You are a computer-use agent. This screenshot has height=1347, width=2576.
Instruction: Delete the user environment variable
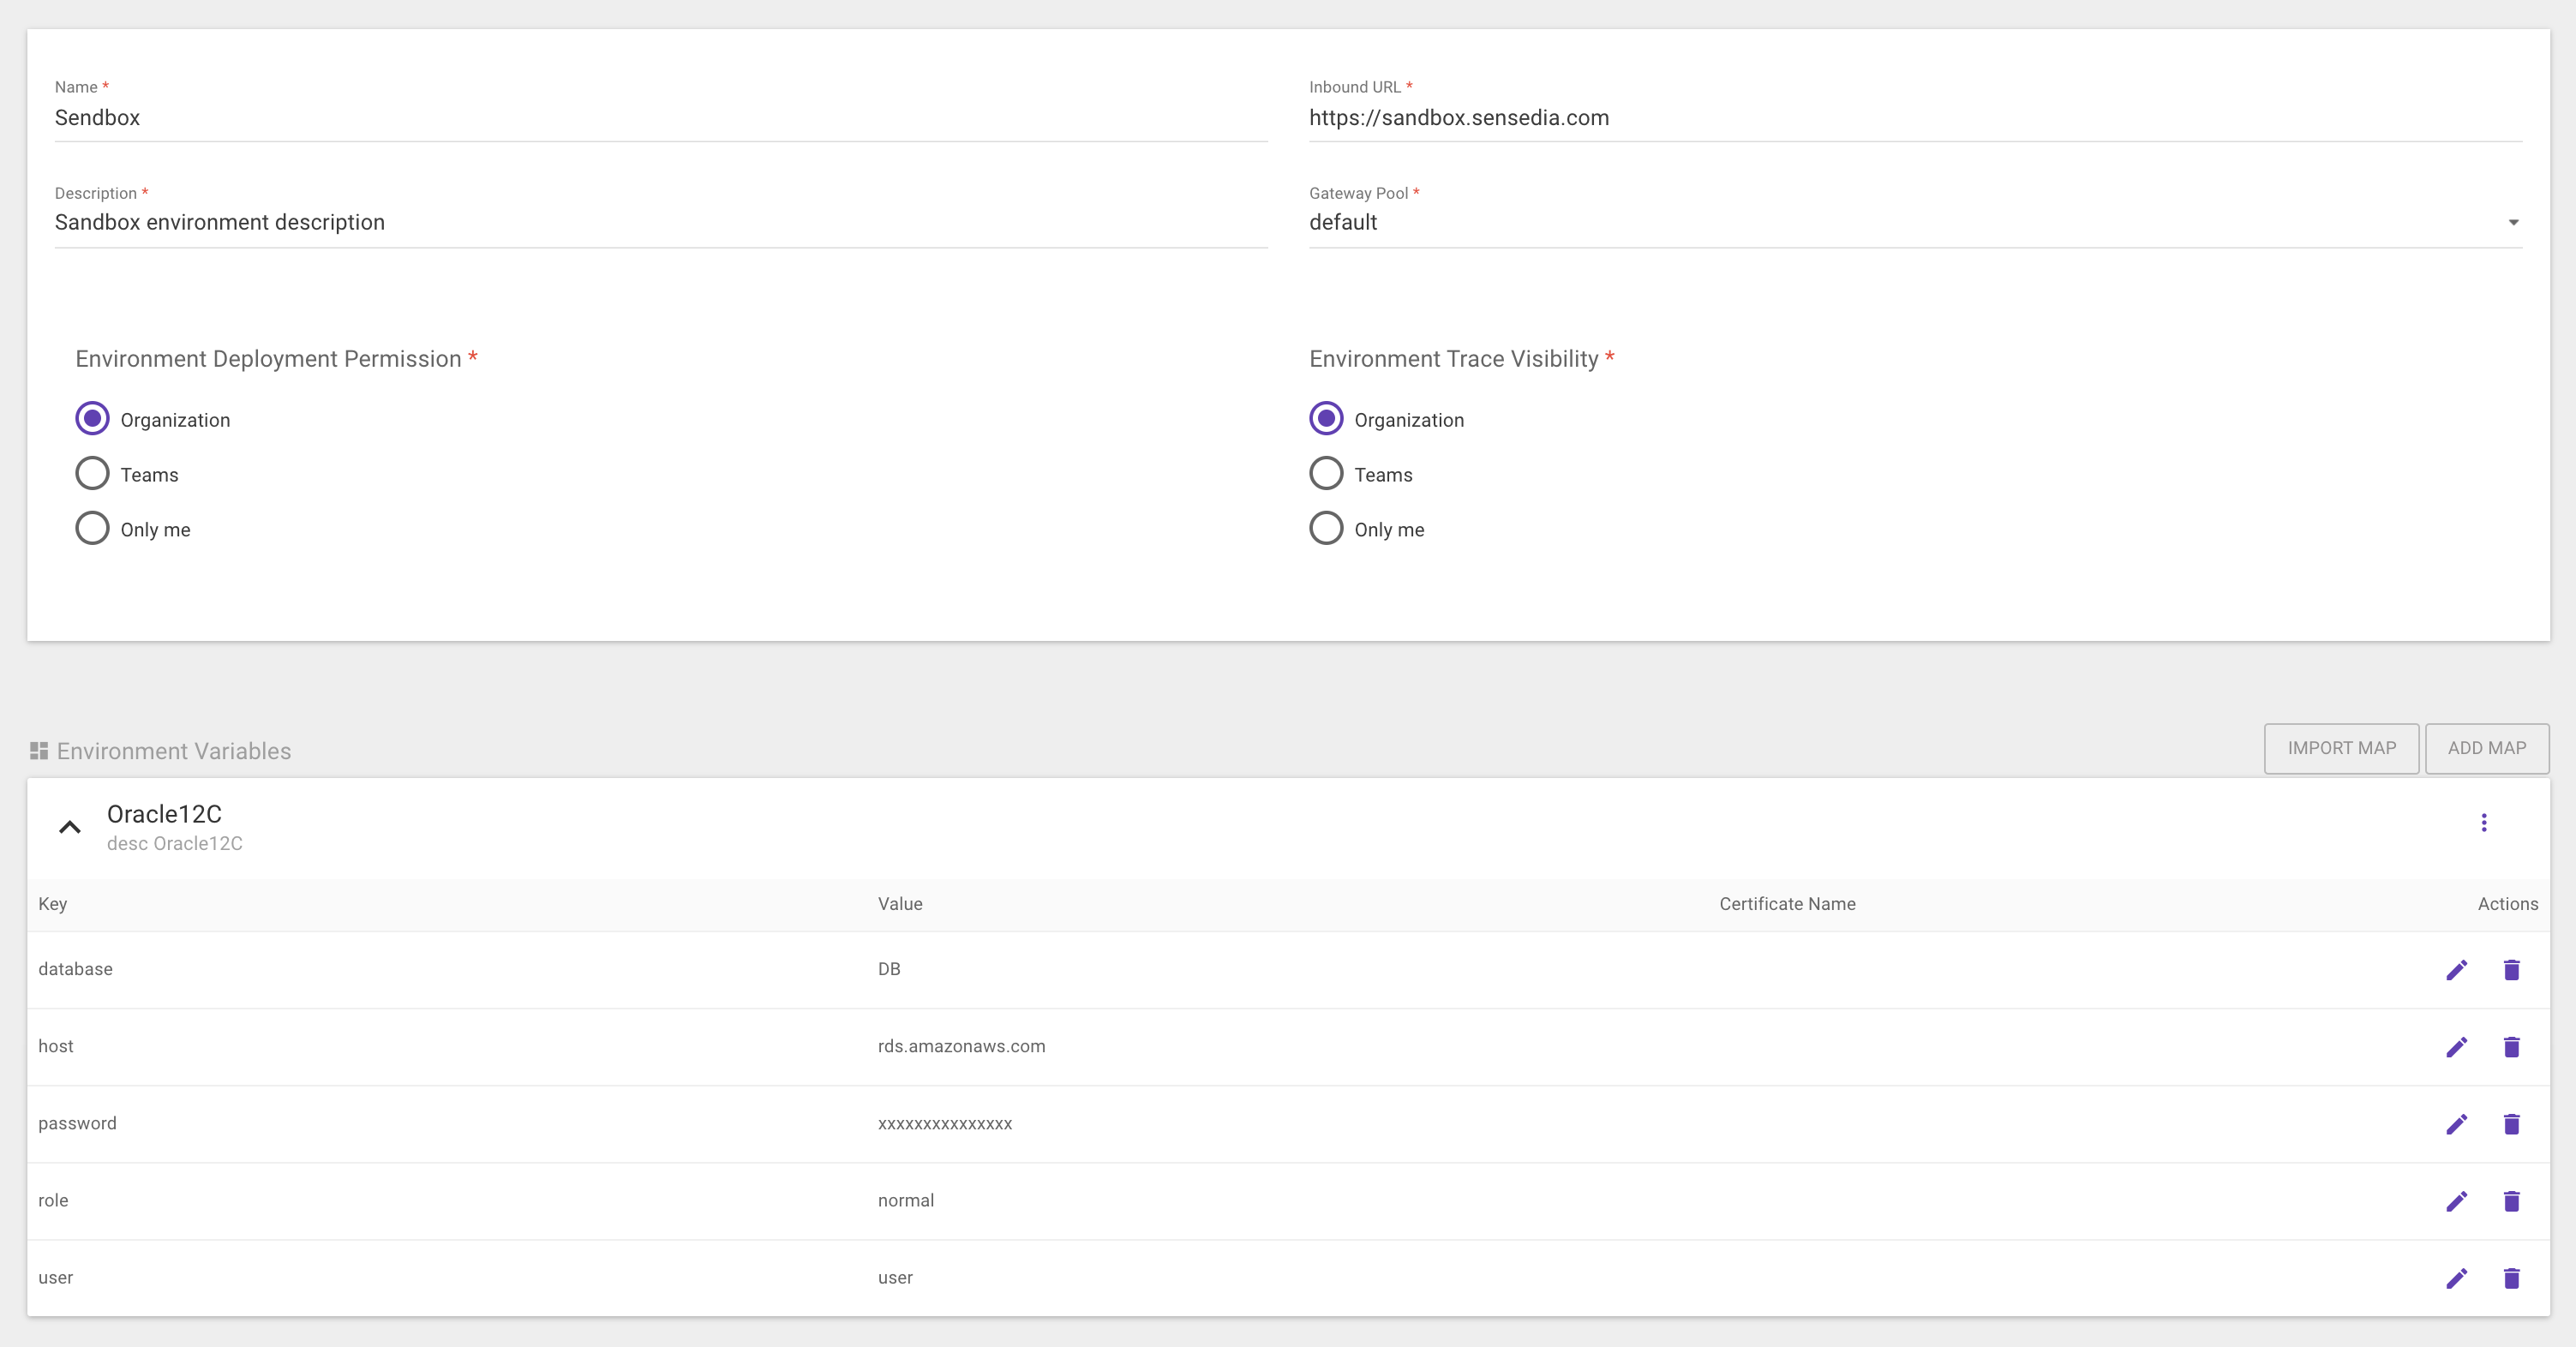tap(2512, 1278)
